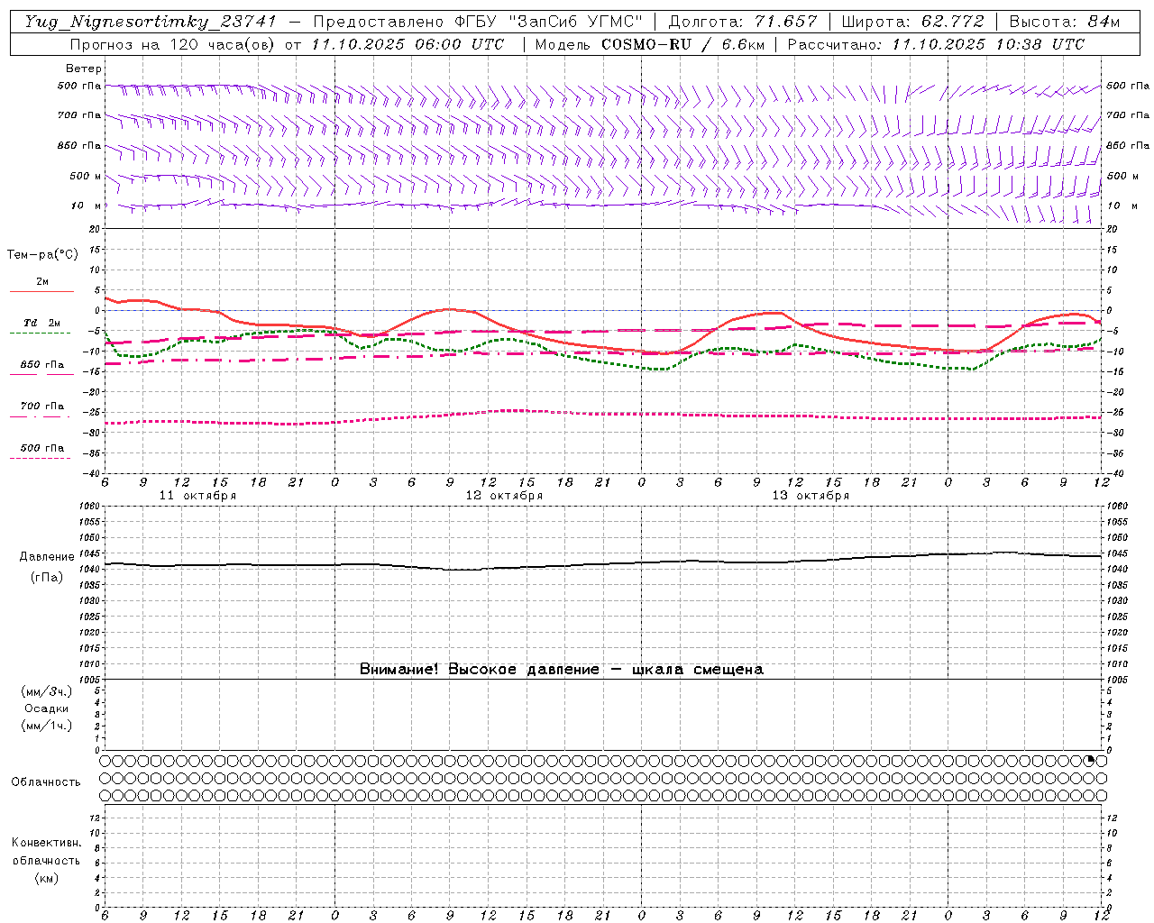The height and width of the screenshot is (923, 1154).
Task: Click the red solid line legend sample
Action: pyautogui.click(x=41, y=291)
